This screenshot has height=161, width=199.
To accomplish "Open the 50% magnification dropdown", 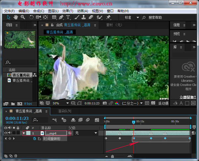I will (x=68, y=103).
